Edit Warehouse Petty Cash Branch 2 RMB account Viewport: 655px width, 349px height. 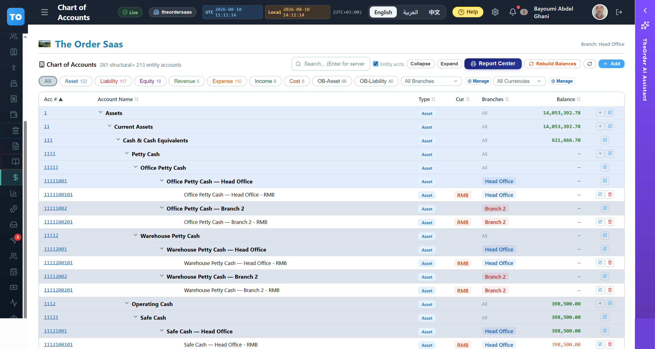[x=600, y=290]
